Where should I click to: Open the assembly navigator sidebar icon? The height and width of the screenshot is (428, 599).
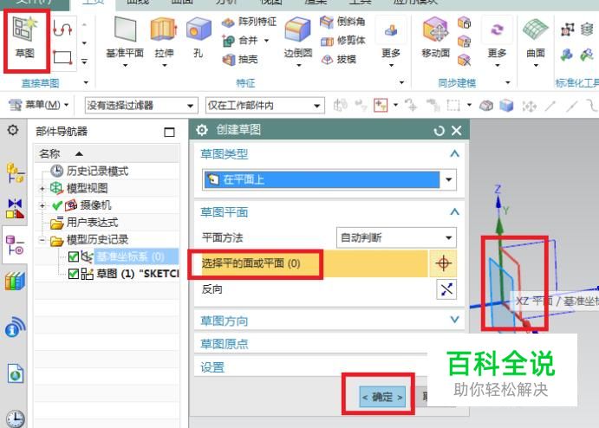[16, 173]
